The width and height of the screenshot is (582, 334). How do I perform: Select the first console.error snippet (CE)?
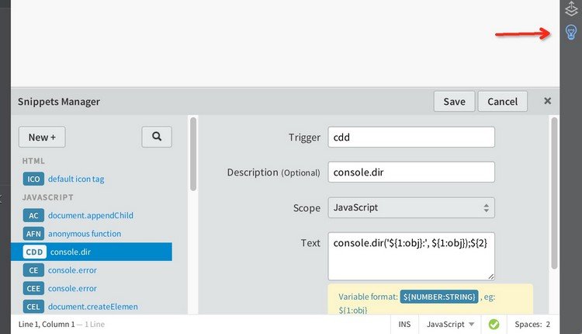click(x=71, y=270)
